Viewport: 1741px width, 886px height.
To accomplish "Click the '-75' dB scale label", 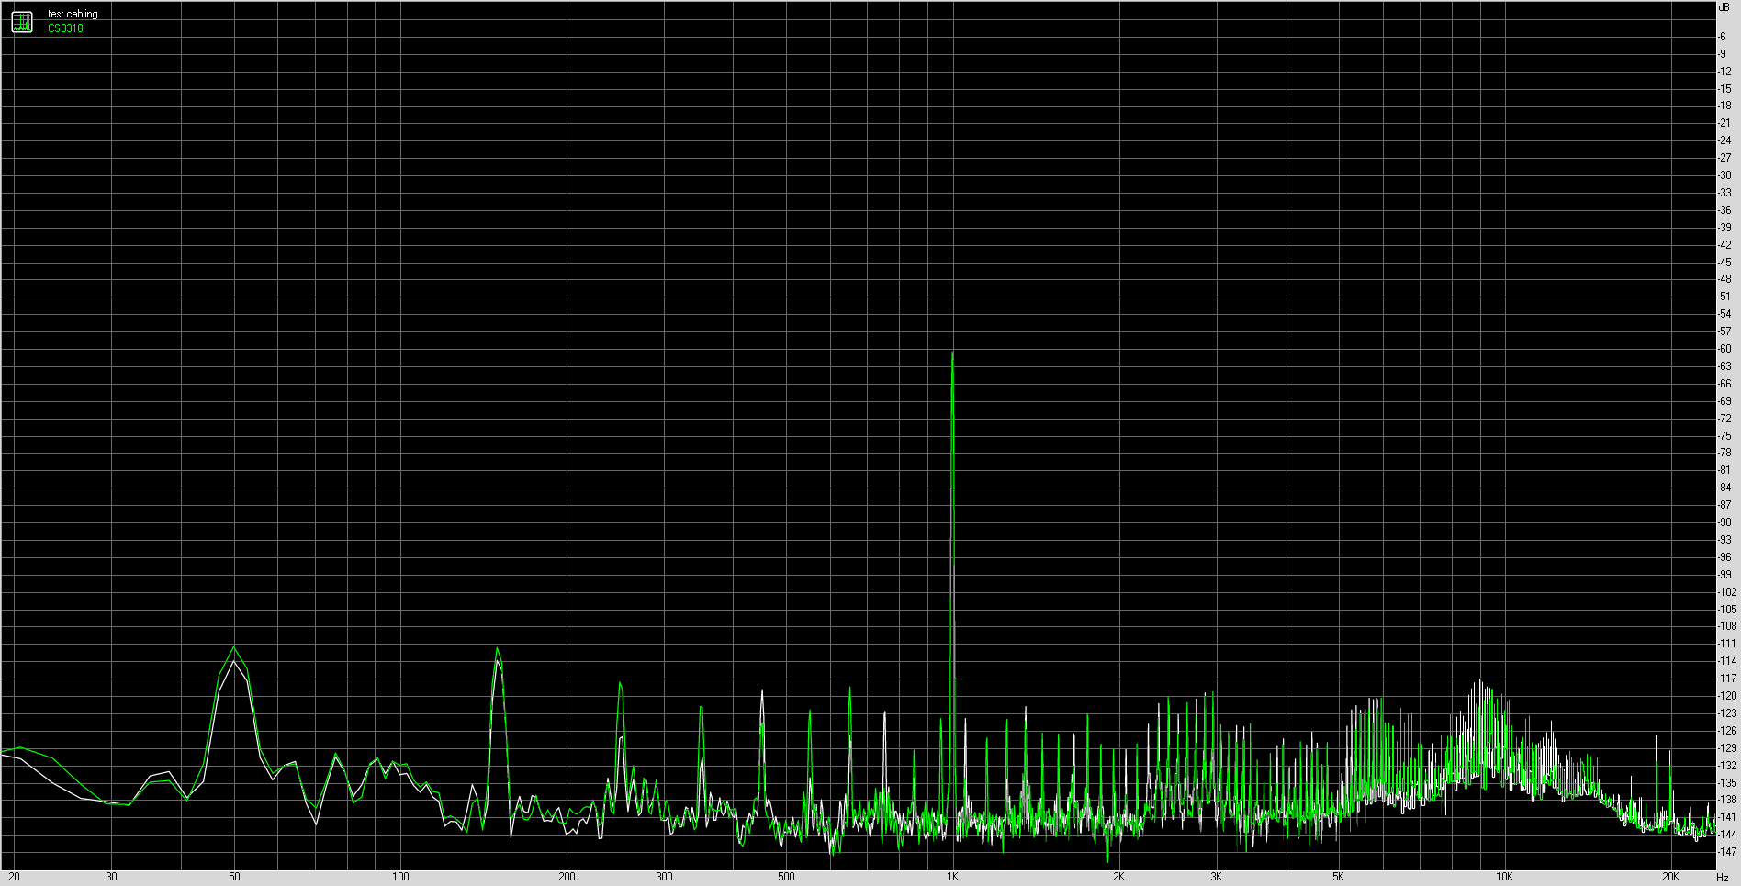I will point(1725,436).
